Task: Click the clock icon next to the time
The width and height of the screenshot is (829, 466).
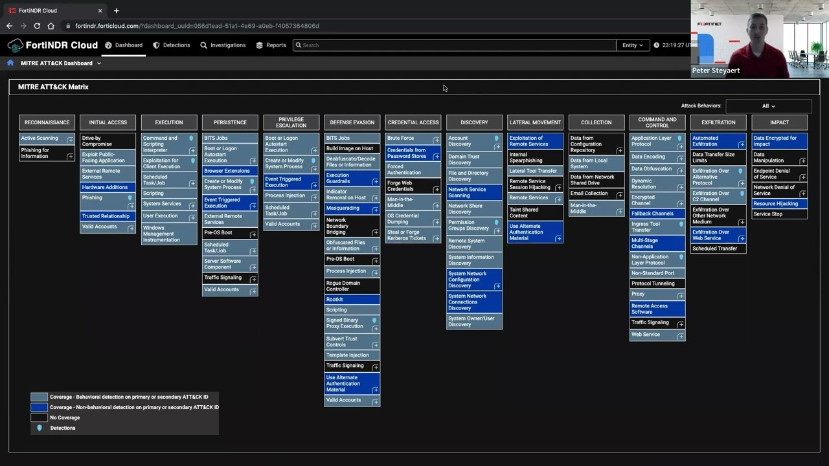Action: point(657,45)
